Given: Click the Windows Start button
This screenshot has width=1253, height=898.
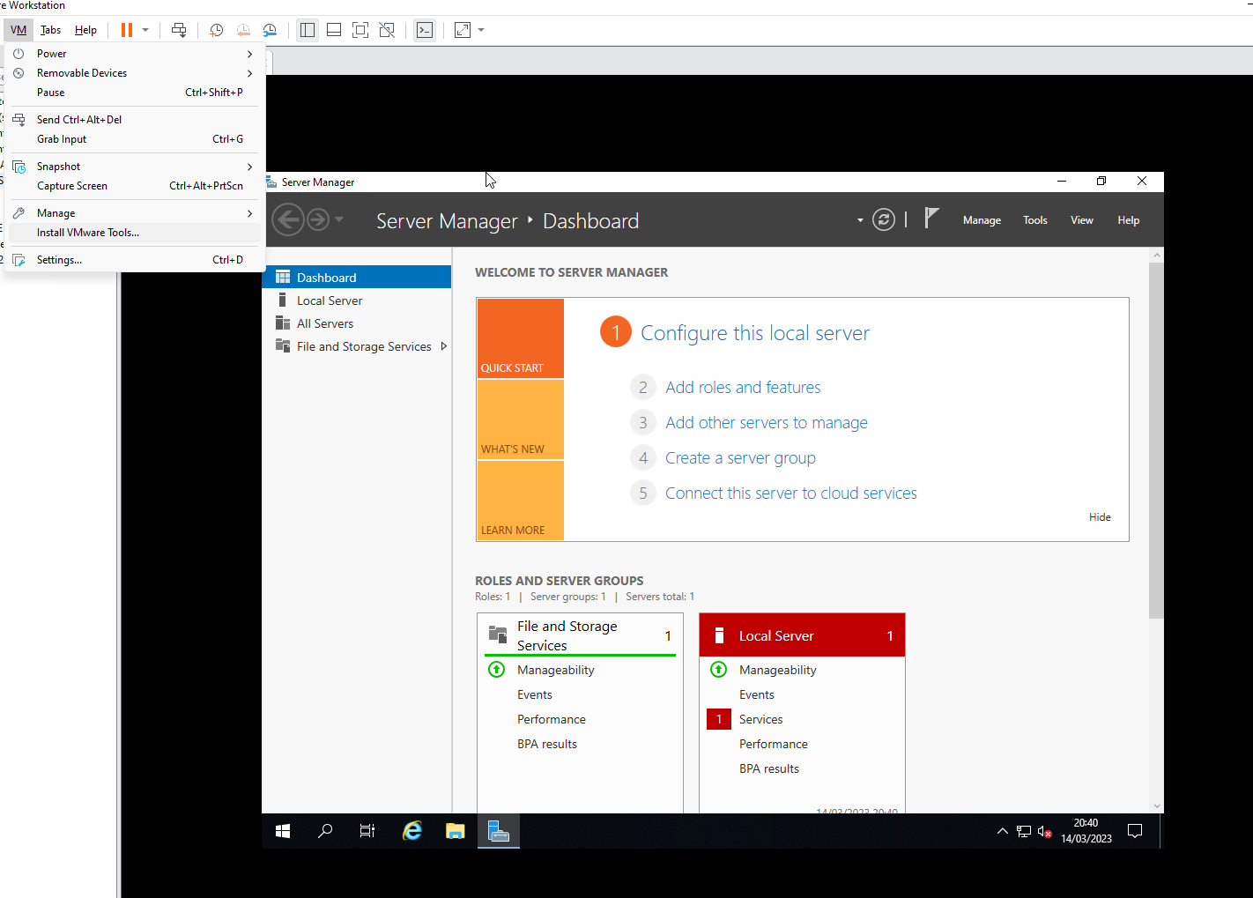Looking at the screenshot, I should point(283,830).
